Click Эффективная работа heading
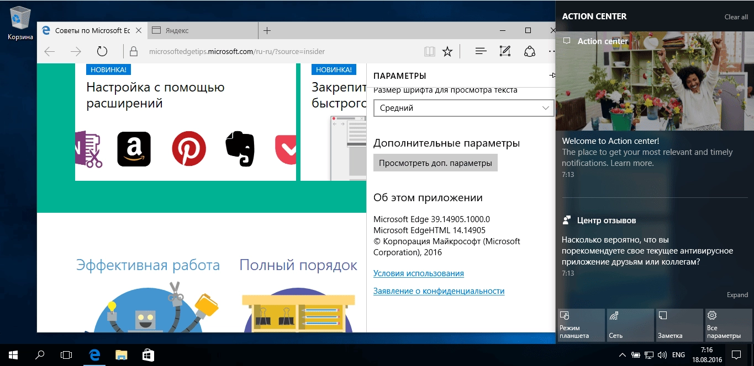Image resolution: width=754 pixels, height=366 pixels. pyautogui.click(x=148, y=265)
